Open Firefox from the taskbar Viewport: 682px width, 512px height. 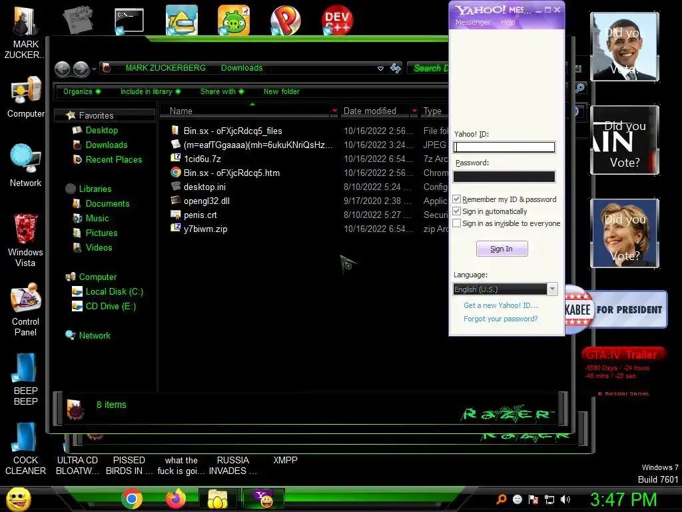pos(175,499)
